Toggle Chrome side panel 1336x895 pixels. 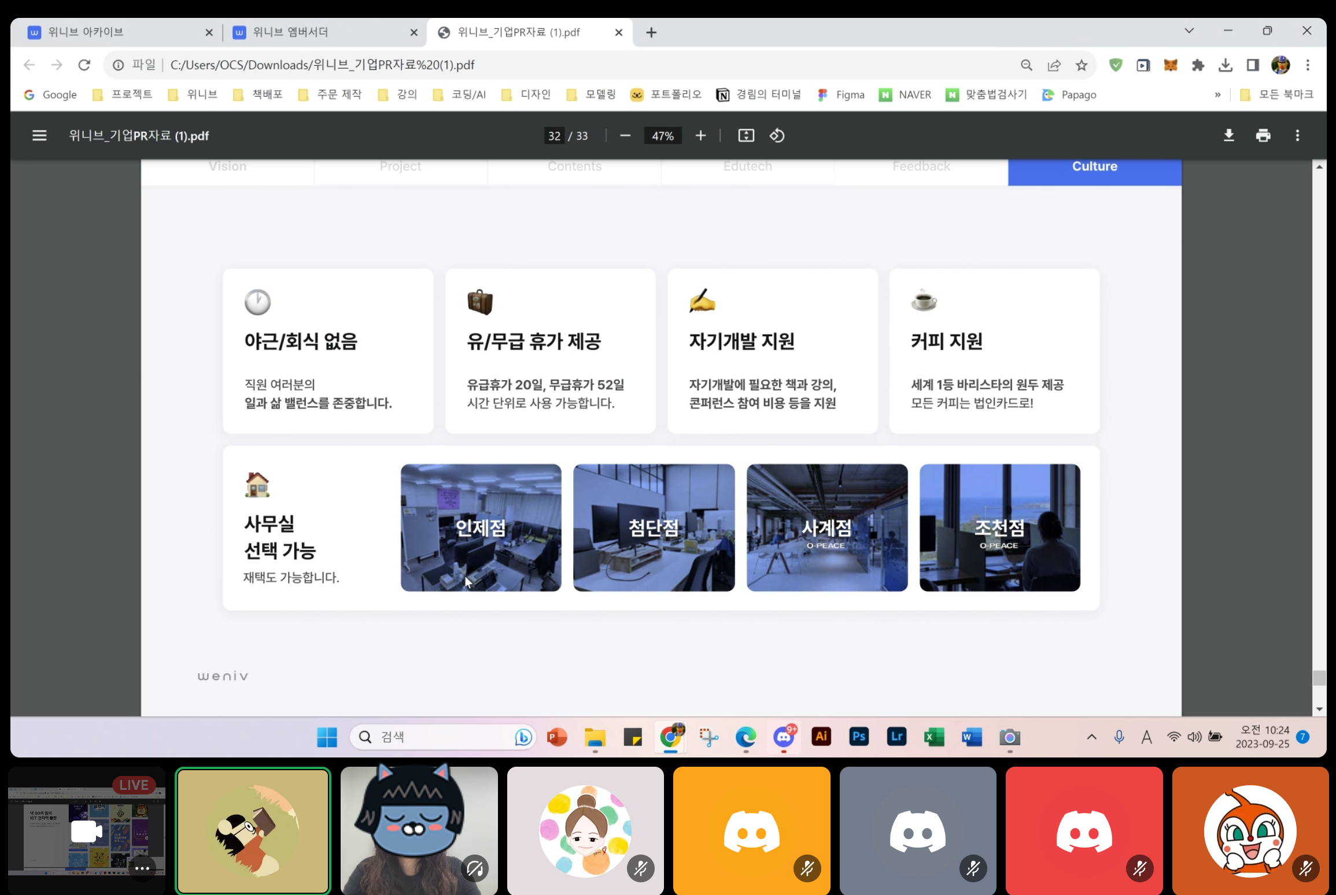coord(1253,65)
